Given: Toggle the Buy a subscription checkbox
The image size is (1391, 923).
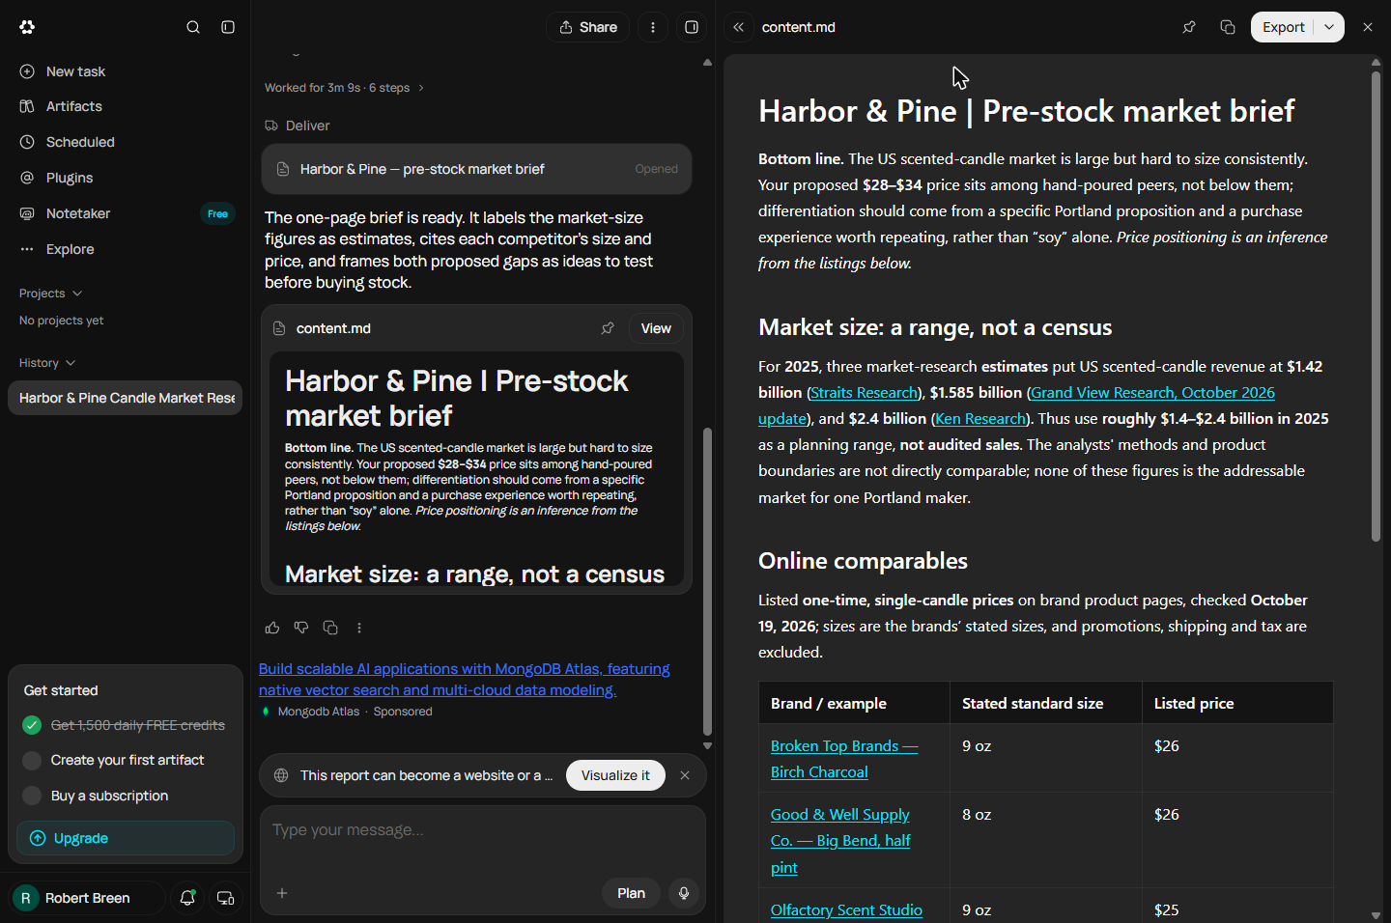Looking at the screenshot, I should coord(32,796).
